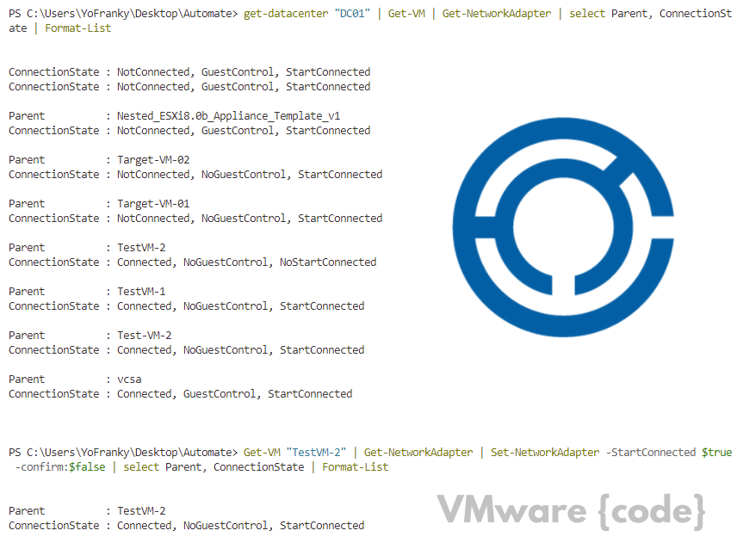Click Format-List ending the second command

coord(356,467)
